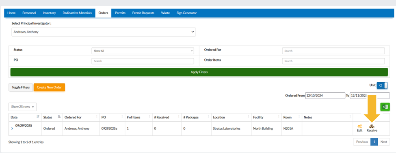Click the Create New Order button
The width and height of the screenshot is (396, 153).
coord(49,87)
